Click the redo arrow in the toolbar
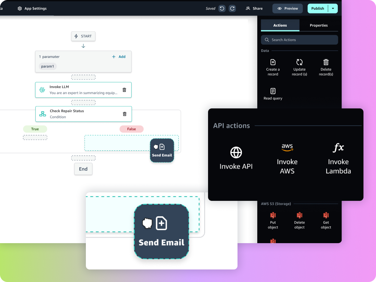 point(232,8)
